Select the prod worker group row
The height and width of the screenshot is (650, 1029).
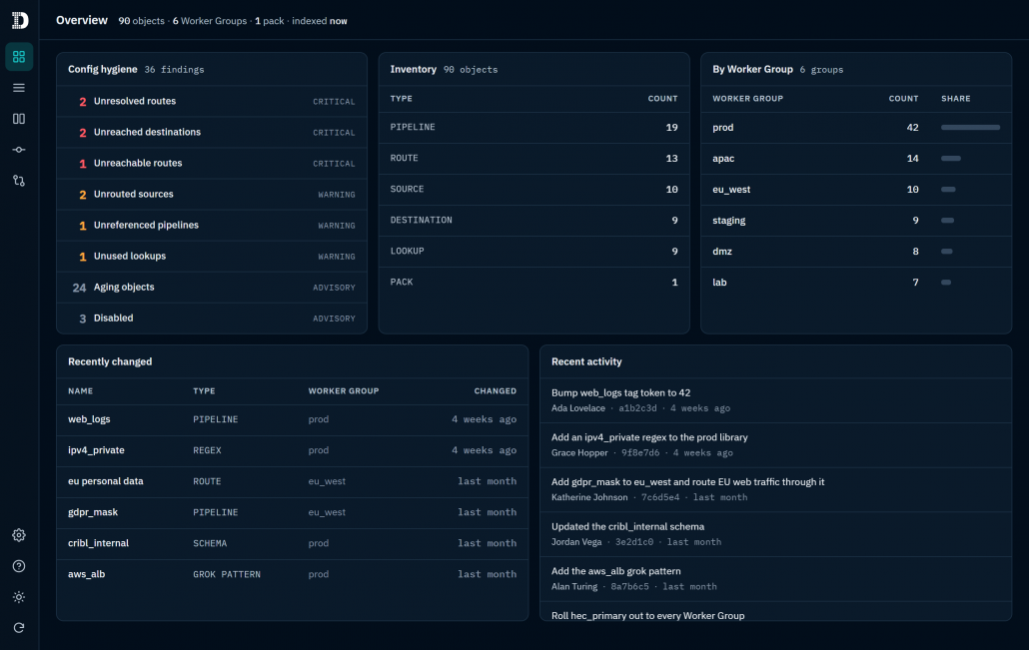click(x=856, y=127)
